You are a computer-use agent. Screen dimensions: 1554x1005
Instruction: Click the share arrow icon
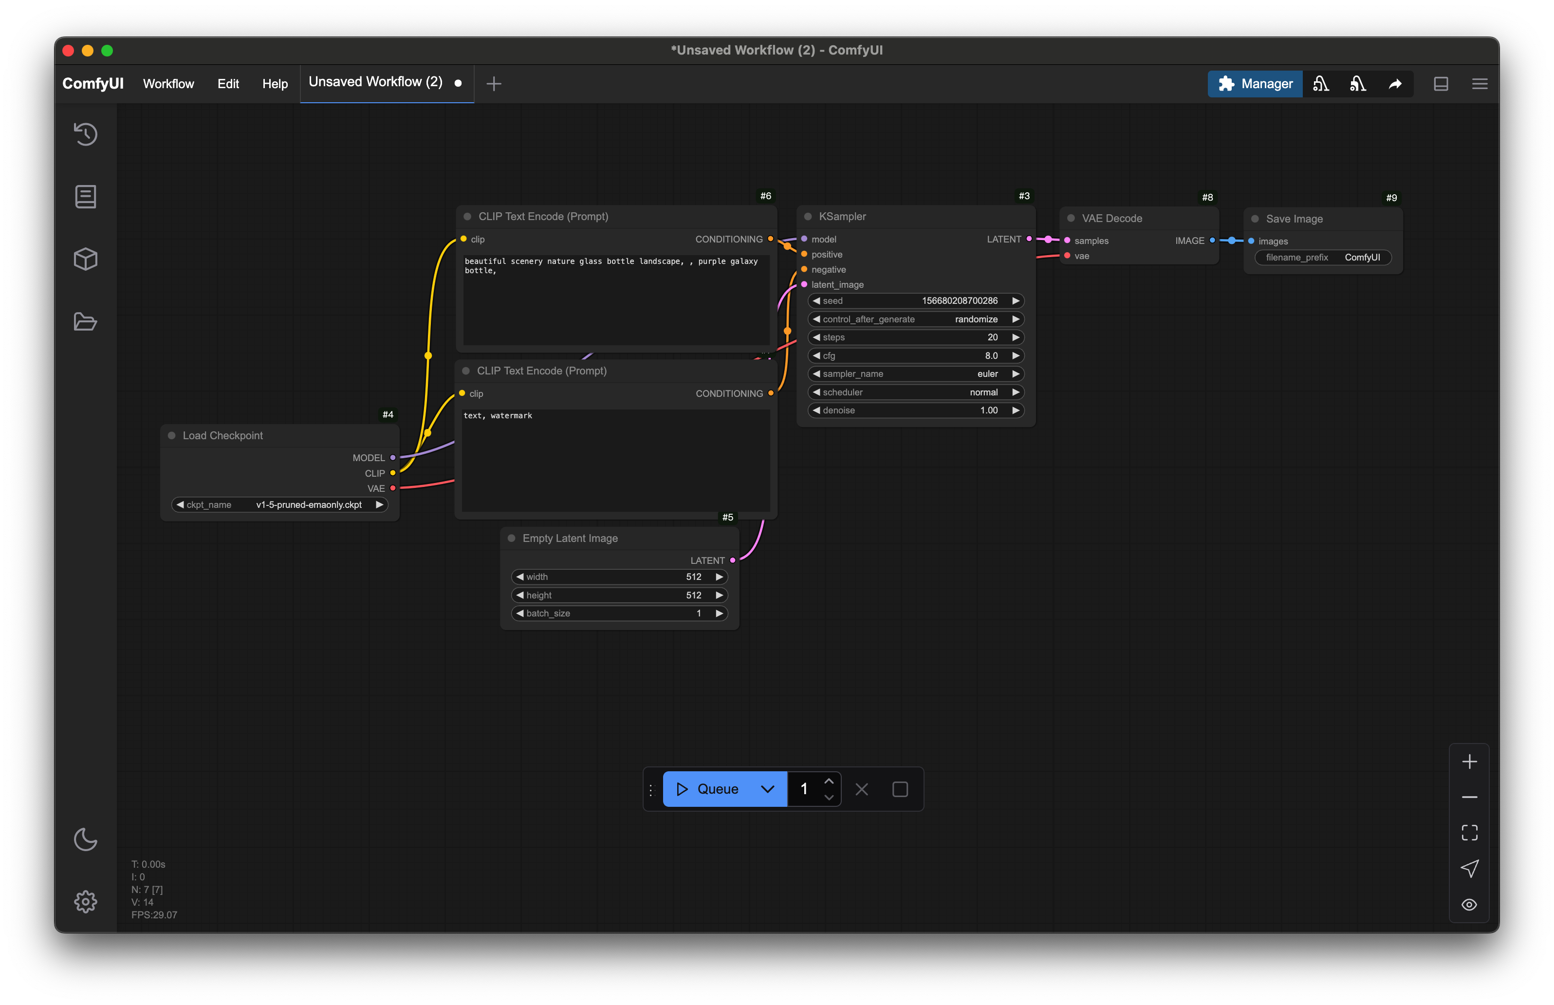(1395, 84)
